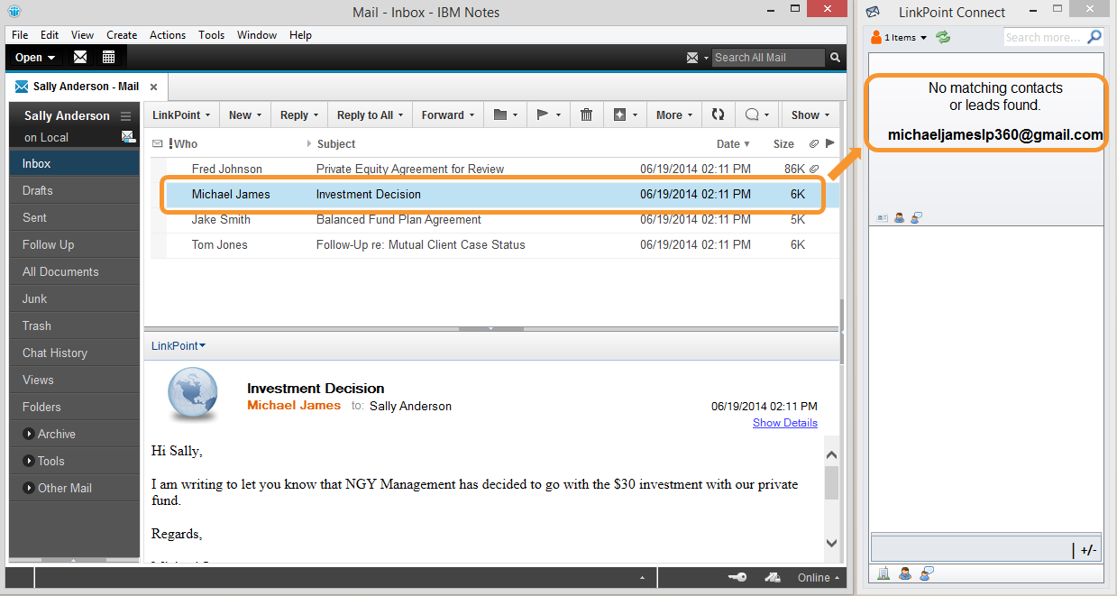Click Michael James sender name in preview

coord(294,406)
